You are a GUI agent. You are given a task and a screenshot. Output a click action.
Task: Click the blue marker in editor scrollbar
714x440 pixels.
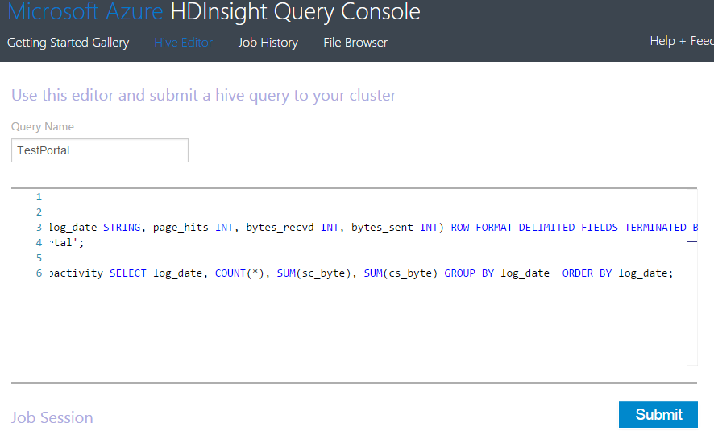pos(691,240)
